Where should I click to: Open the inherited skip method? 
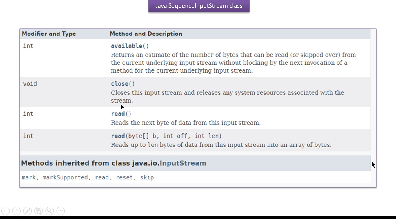pyautogui.click(x=147, y=177)
